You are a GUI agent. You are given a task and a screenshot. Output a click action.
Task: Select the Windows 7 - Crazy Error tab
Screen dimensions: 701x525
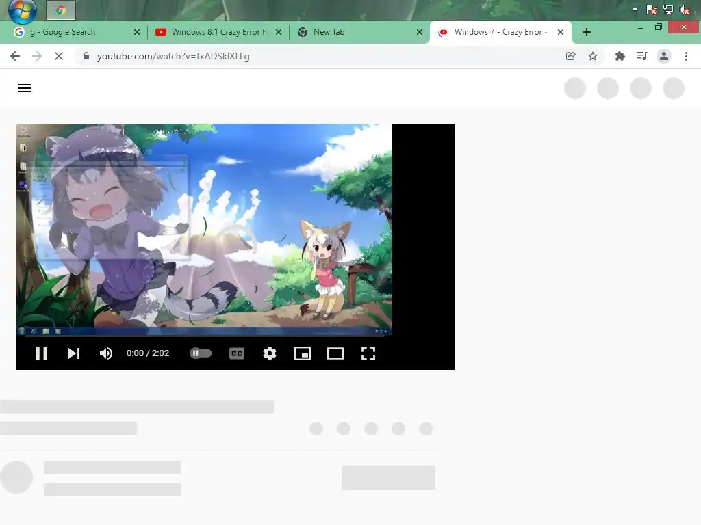pyautogui.click(x=500, y=32)
